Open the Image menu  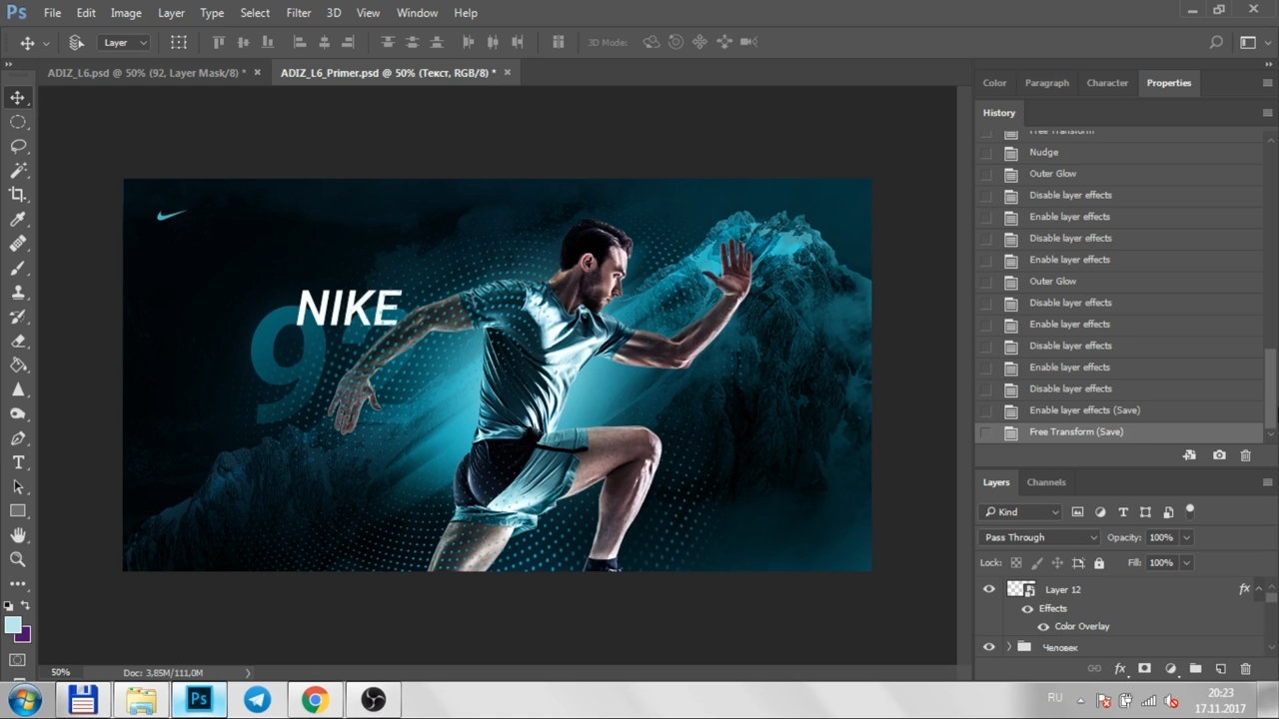pyautogui.click(x=126, y=13)
